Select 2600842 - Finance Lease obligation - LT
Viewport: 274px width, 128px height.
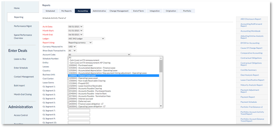[114, 104]
